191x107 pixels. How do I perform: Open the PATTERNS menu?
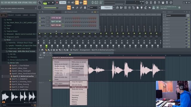click(x=14, y=3)
